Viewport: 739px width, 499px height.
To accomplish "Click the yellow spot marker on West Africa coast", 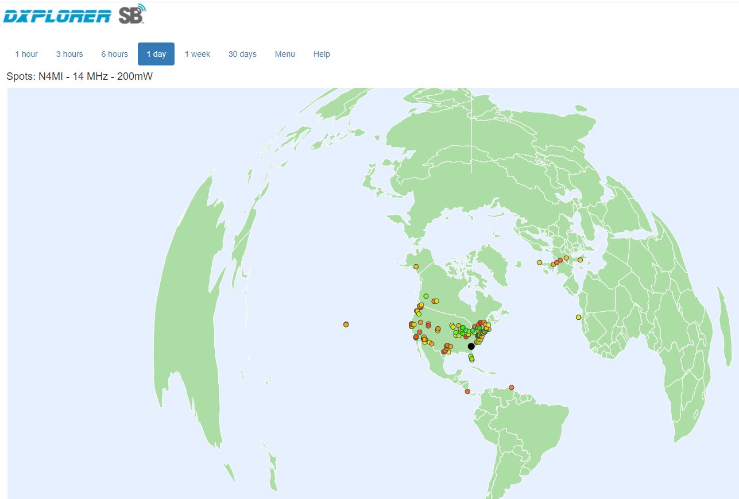I will [x=579, y=317].
